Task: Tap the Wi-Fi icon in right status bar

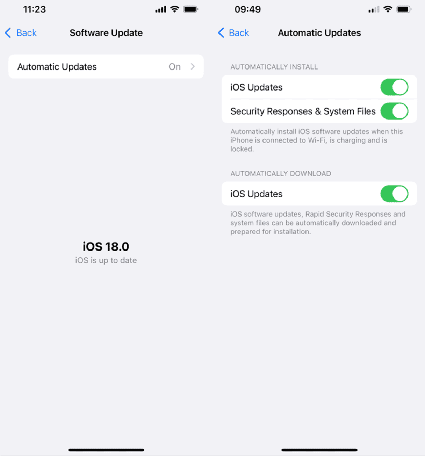Action: click(388, 9)
